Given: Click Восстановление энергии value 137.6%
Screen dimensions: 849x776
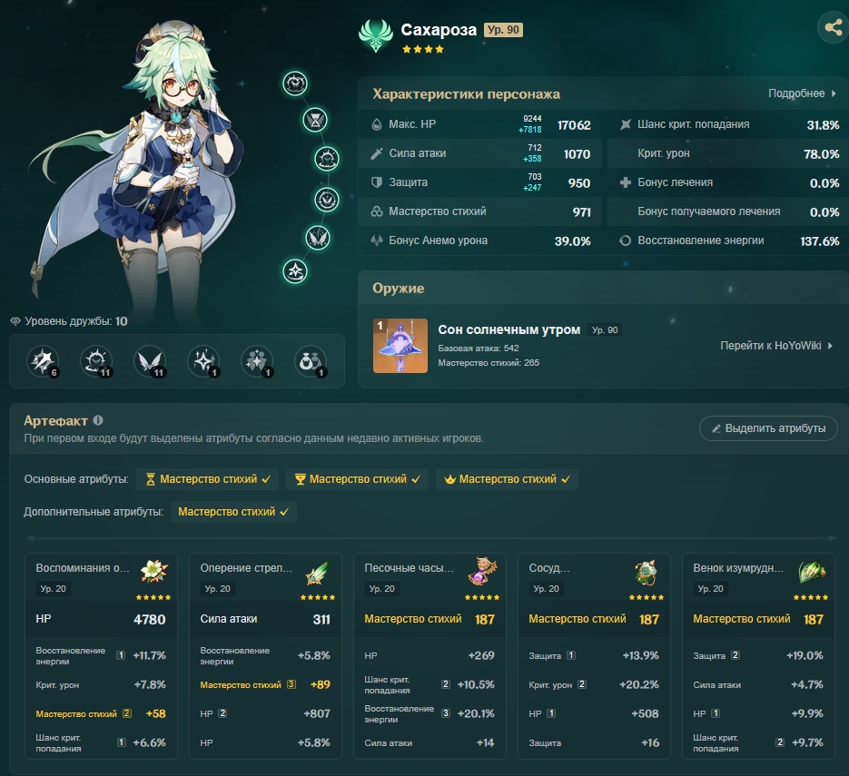Looking at the screenshot, I should (820, 241).
